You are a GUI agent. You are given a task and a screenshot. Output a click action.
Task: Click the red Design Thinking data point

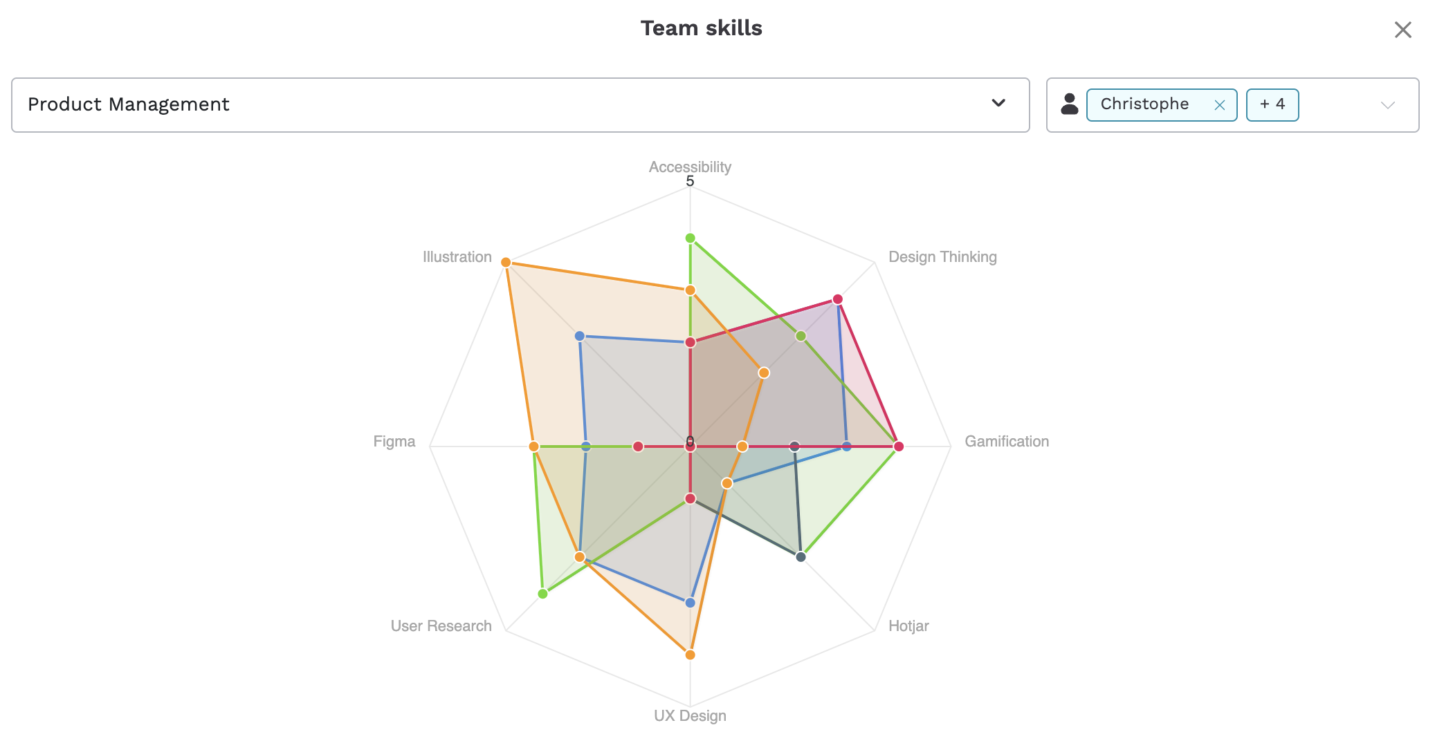(838, 299)
